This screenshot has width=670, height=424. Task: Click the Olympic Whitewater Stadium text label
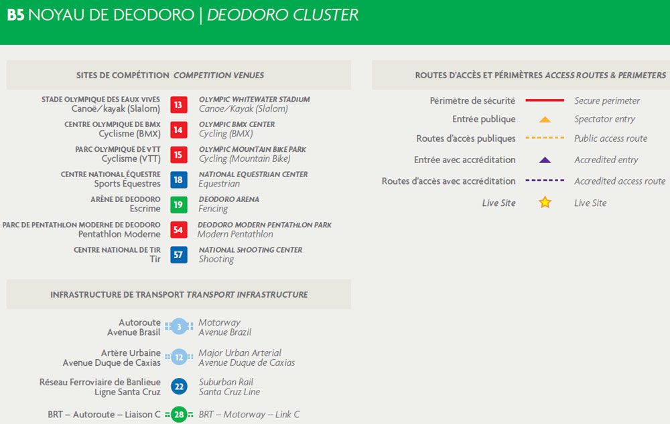coord(254,100)
